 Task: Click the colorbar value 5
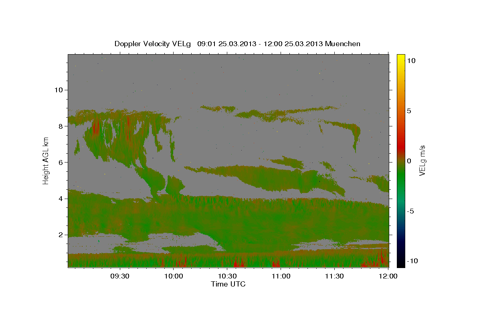(408, 111)
